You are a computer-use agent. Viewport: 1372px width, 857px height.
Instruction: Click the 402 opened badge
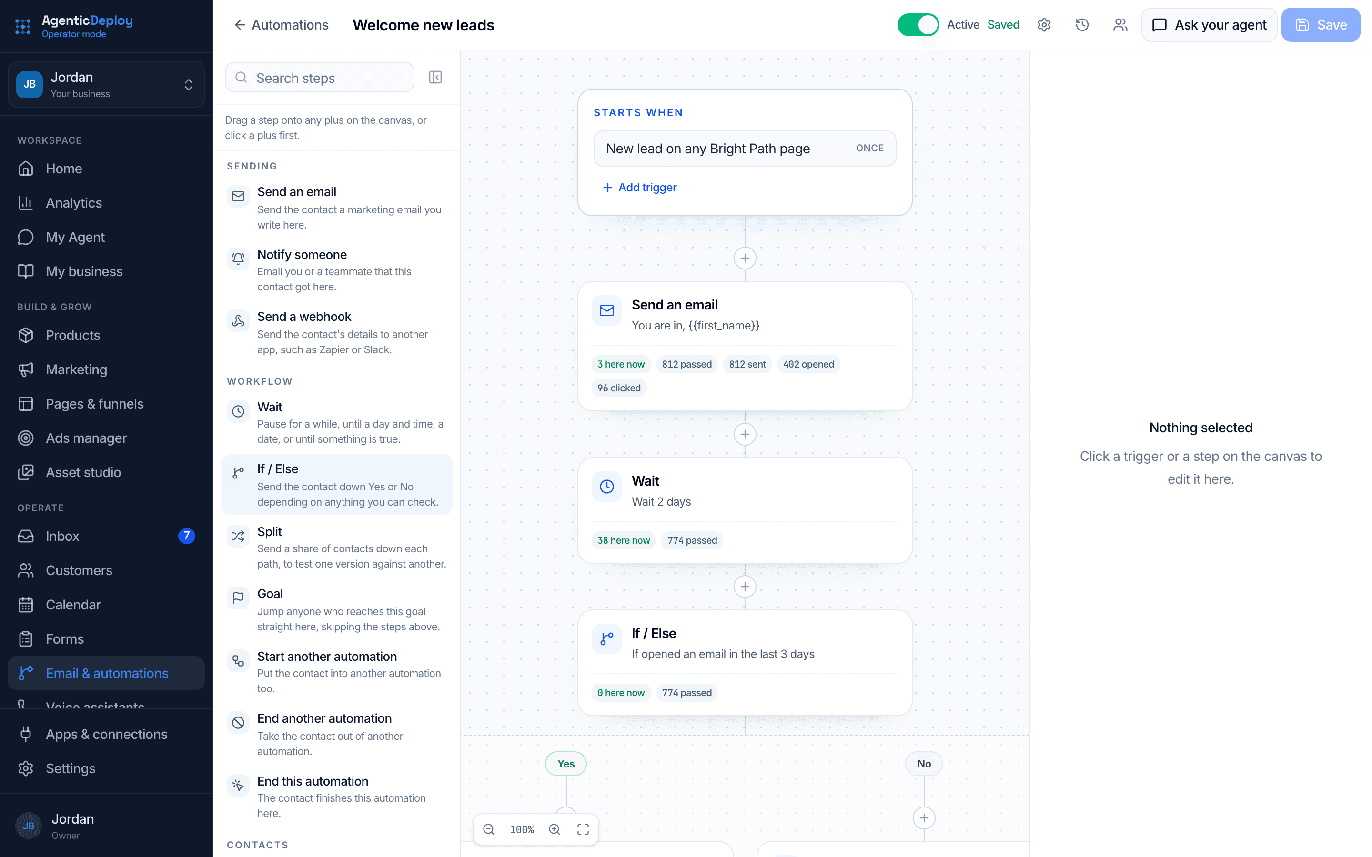tap(808, 364)
